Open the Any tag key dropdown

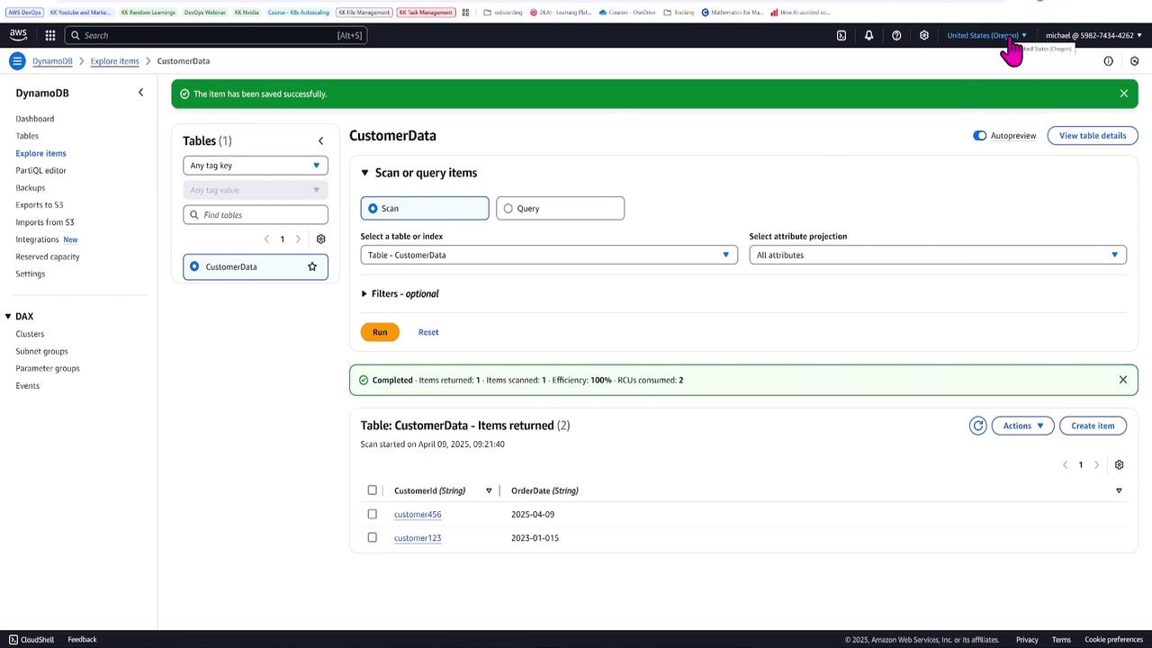pos(256,166)
